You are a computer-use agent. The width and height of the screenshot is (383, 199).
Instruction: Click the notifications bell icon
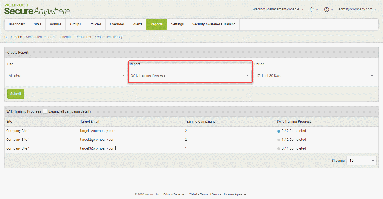coord(312,10)
